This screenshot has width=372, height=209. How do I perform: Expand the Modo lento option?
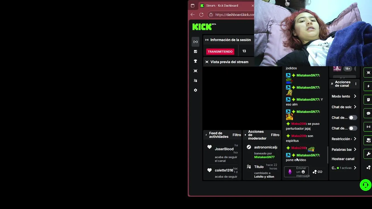pyautogui.click(x=344, y=96)
